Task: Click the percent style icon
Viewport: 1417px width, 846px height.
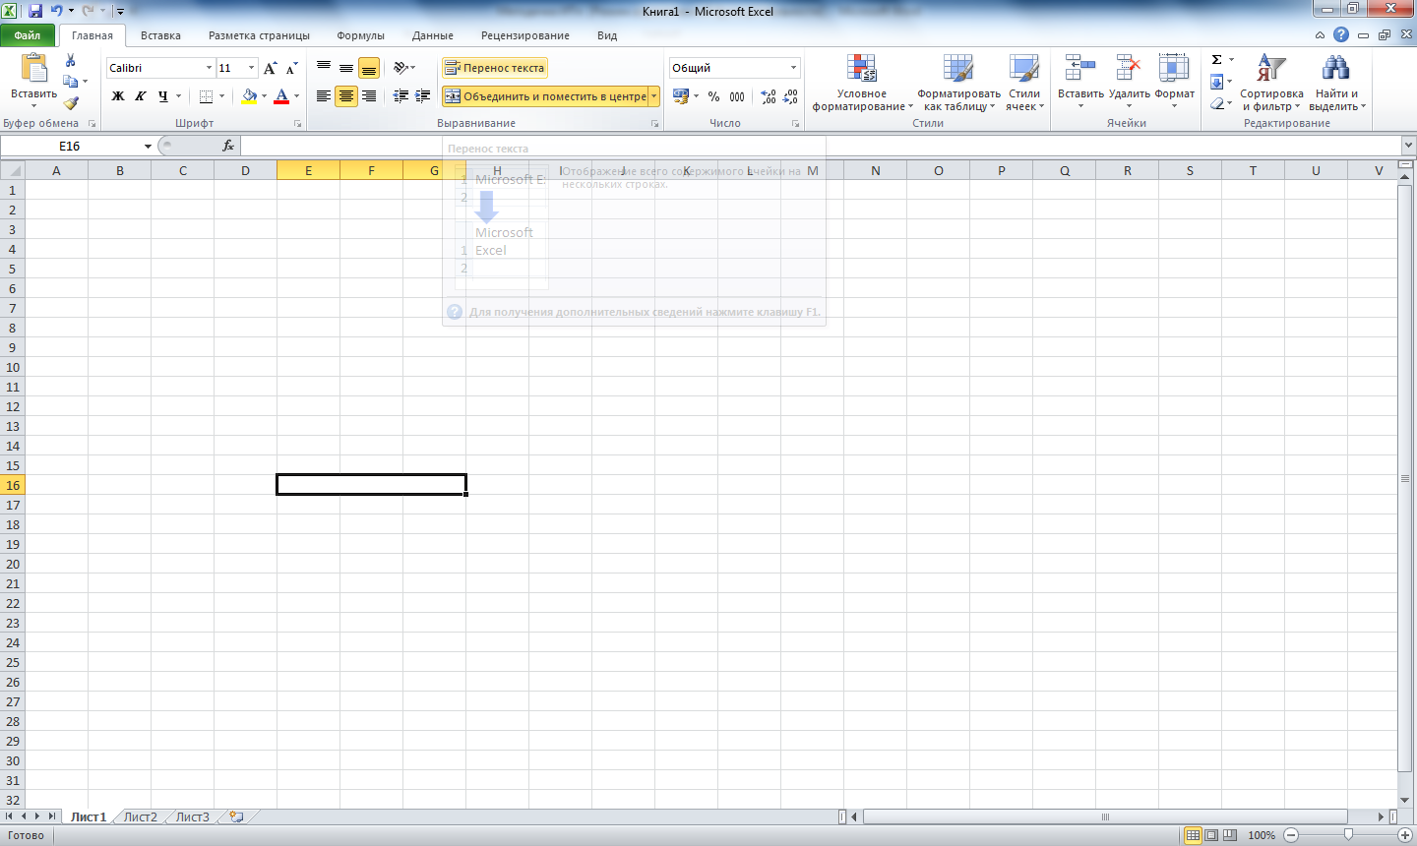Action: click(x=713, y=96)
